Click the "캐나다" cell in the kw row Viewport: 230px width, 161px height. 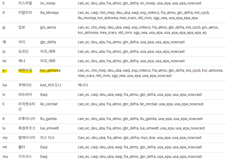(x=83, y=85)
